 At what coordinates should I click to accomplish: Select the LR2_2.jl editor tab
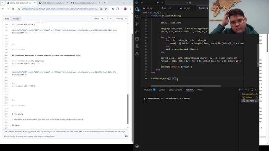click(203, 8)
